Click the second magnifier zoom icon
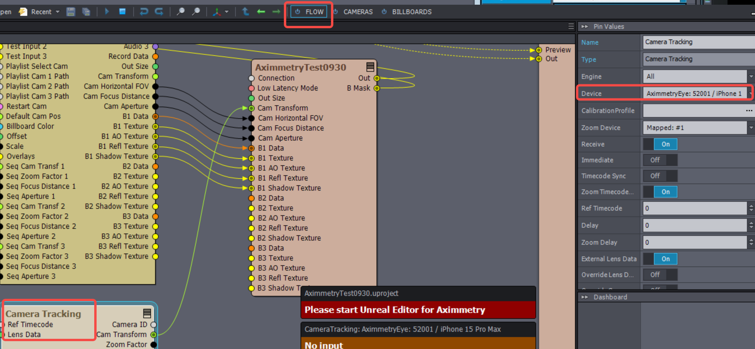Screen dimensions: 755x349 196,12
